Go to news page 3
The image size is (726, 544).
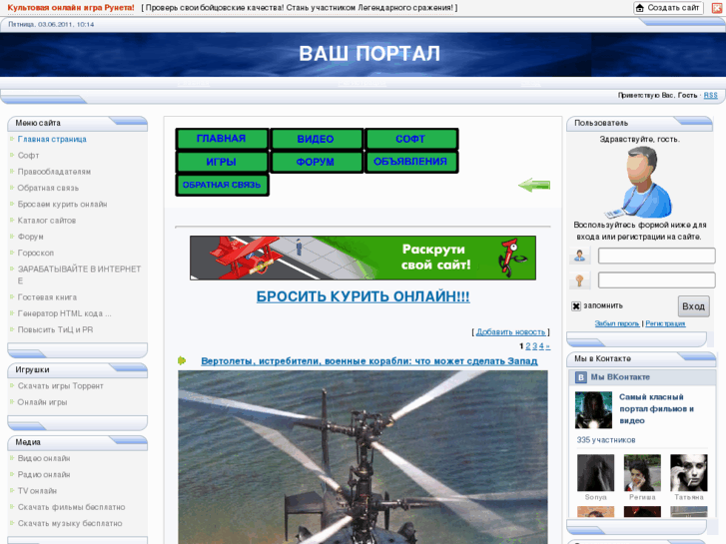[x=535, y=345]
